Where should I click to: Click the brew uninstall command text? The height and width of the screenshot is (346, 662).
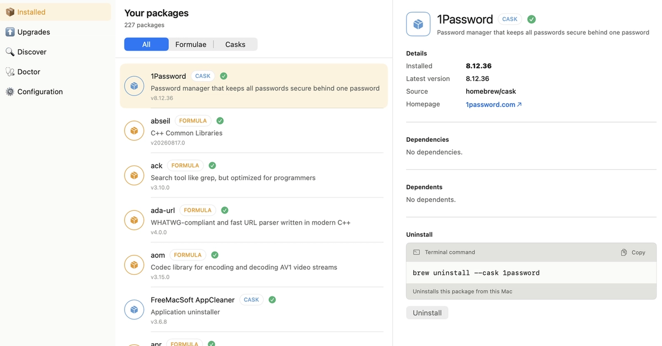pyautogui.click(x=476, y=273)
